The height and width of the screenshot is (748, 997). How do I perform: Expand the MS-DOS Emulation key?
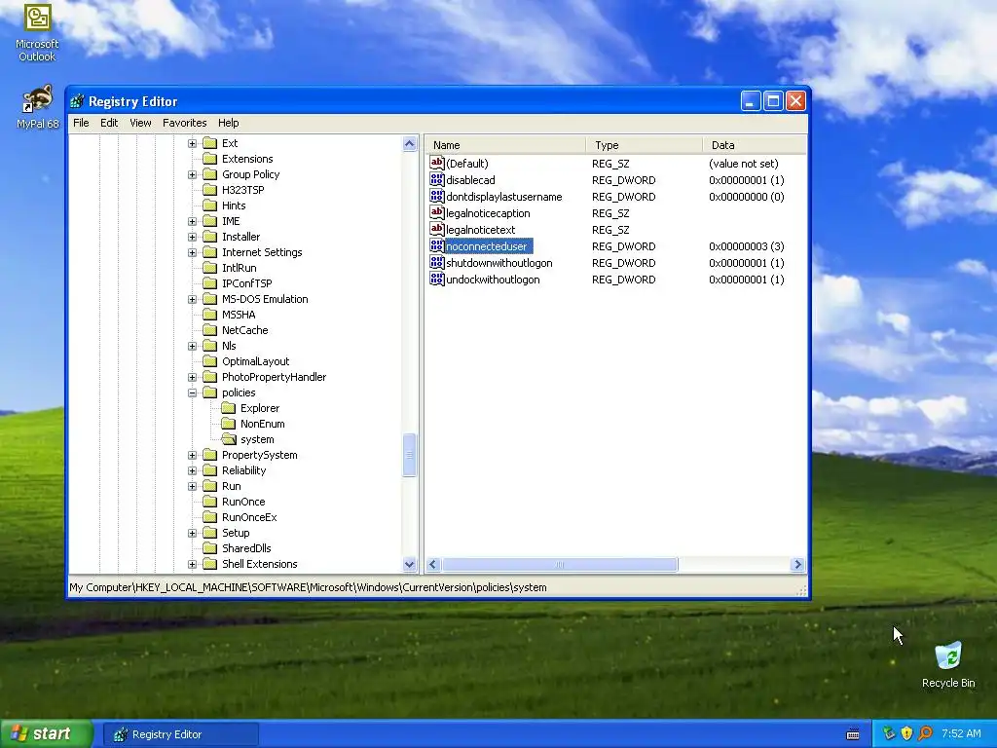click(192, 300)
